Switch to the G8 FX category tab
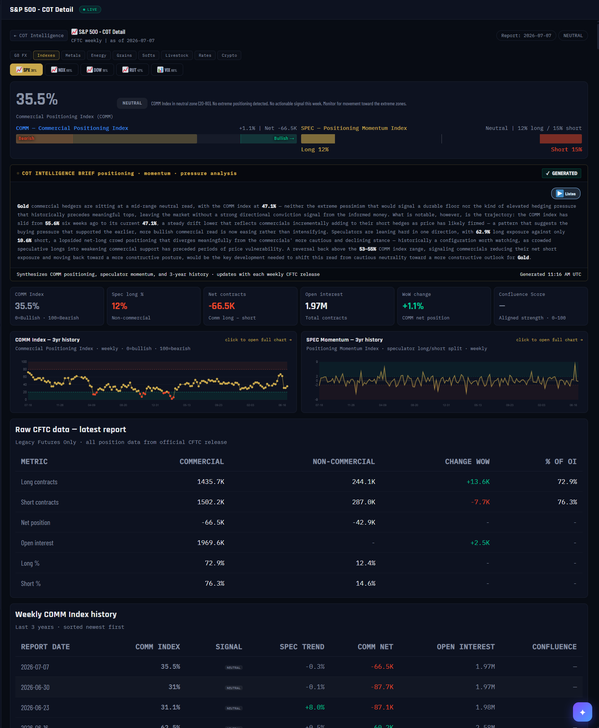The image size is (599, 728). point(21,55)
